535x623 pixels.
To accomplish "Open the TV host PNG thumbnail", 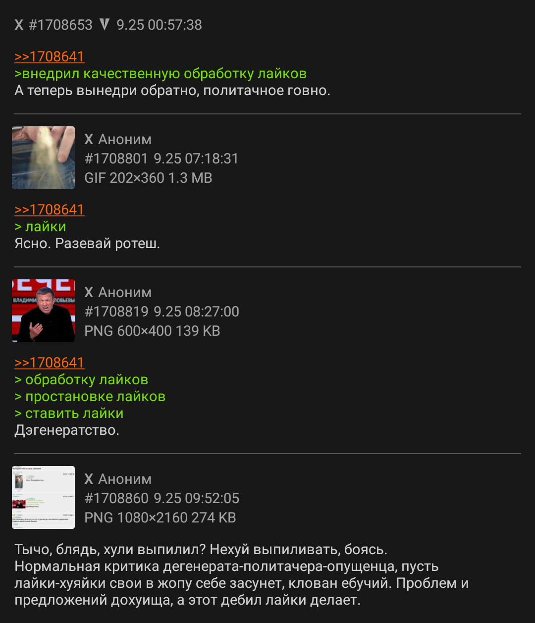I will click(x=44, y=311).
